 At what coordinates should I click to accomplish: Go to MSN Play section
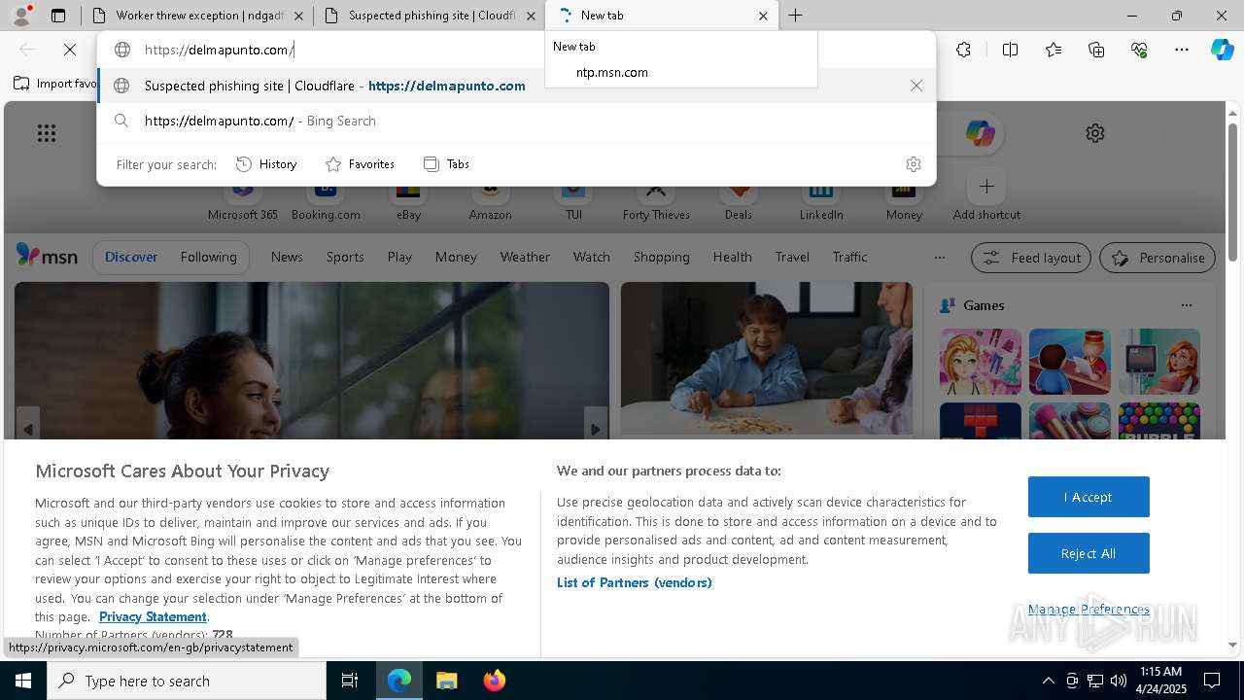point(399,257)
